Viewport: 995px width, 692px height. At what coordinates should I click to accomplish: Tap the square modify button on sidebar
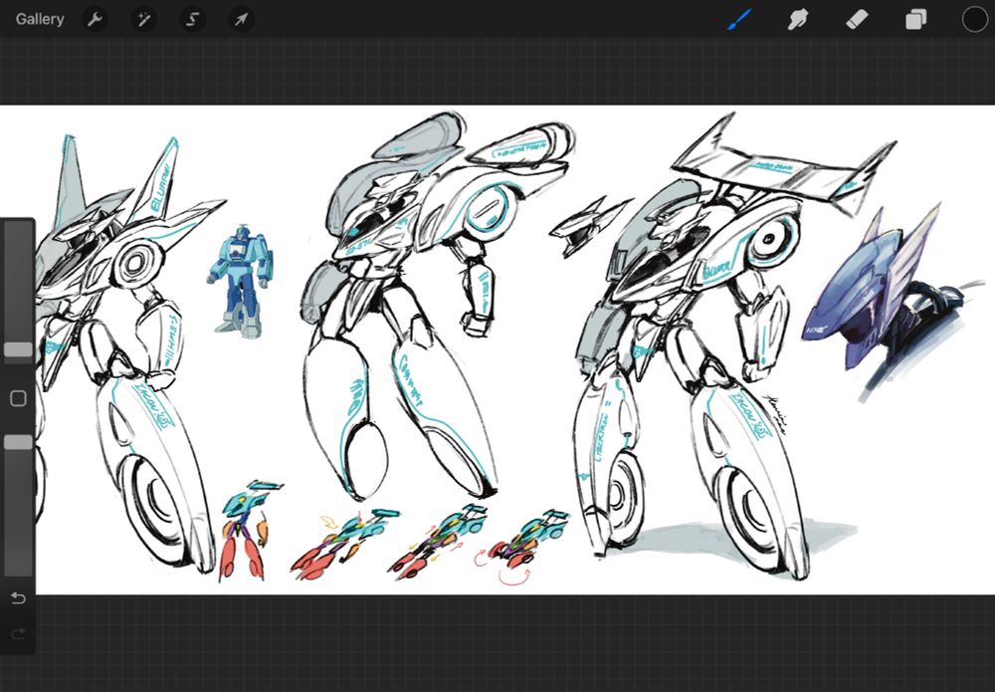pos(18,398)
